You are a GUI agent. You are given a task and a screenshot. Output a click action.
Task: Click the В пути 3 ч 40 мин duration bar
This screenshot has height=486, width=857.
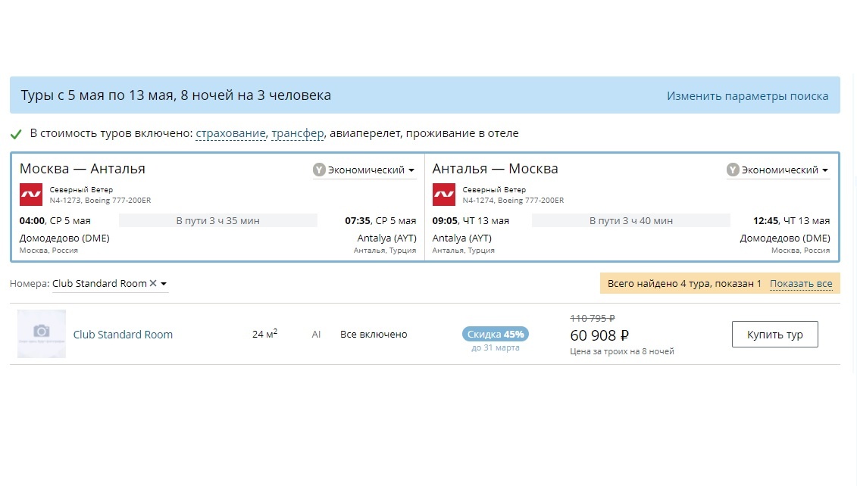coord(630,220)
